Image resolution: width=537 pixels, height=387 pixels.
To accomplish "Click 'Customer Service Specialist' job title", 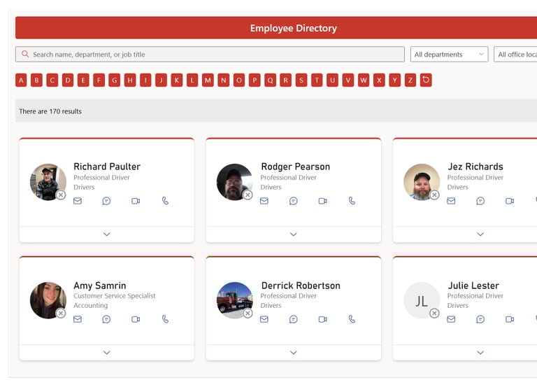I will pos(115,296).
